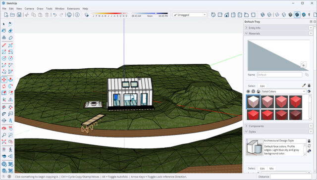Choose the Zoom Window tool
The height and width of the screenshot is (180, 317).
click(10, 135)
